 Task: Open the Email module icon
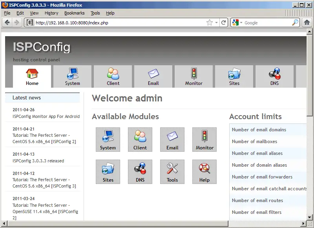click(172, 140)
